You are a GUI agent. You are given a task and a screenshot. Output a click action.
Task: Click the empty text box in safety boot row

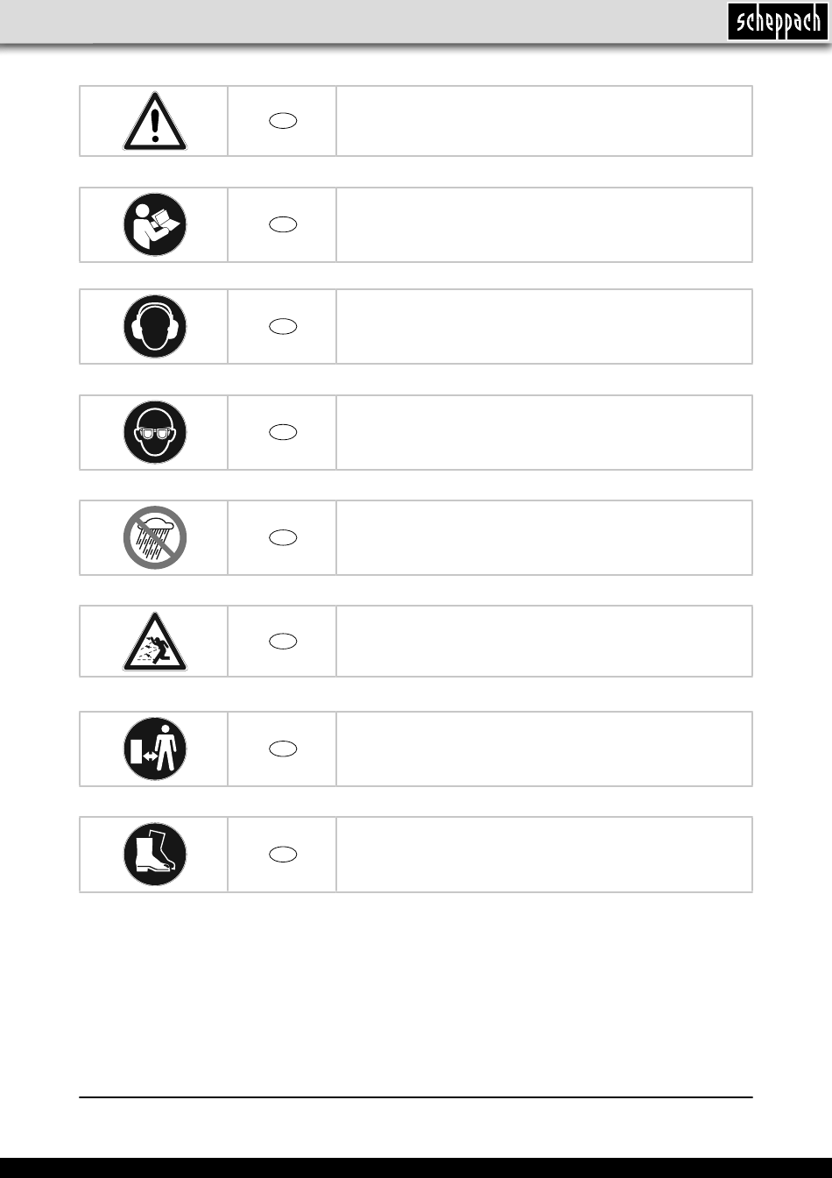tap(544, 855)
